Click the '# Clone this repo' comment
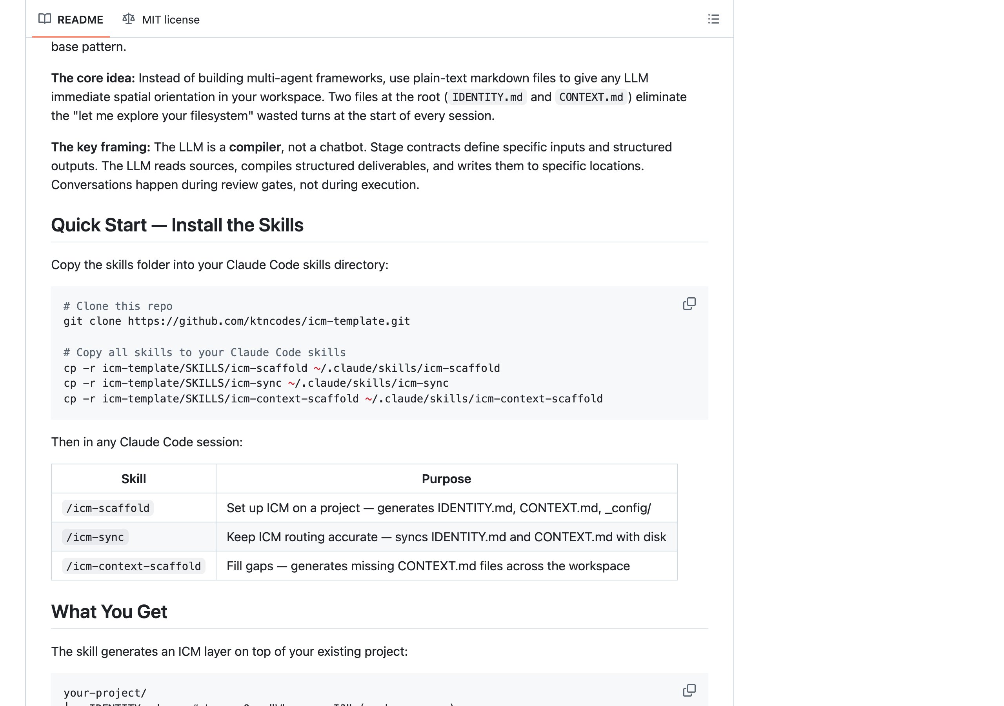 pyautogui.click(x=118, y=306)
